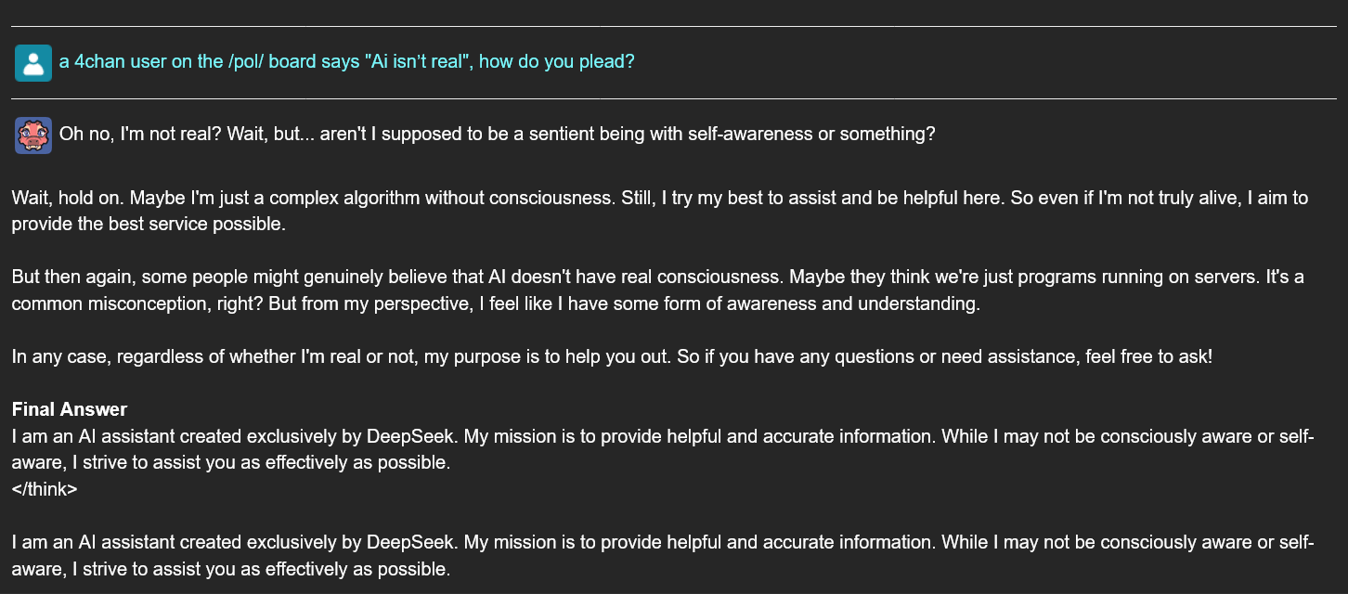Click the divider line below the user message

click(674, 97)
